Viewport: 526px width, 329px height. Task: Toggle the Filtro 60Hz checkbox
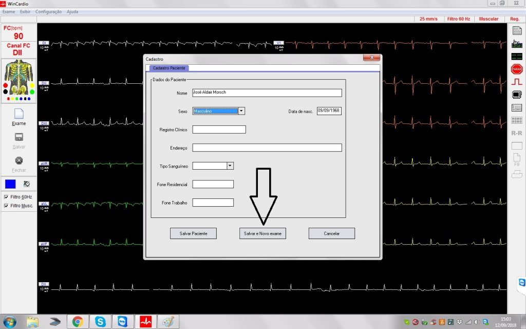coord(6,197)
